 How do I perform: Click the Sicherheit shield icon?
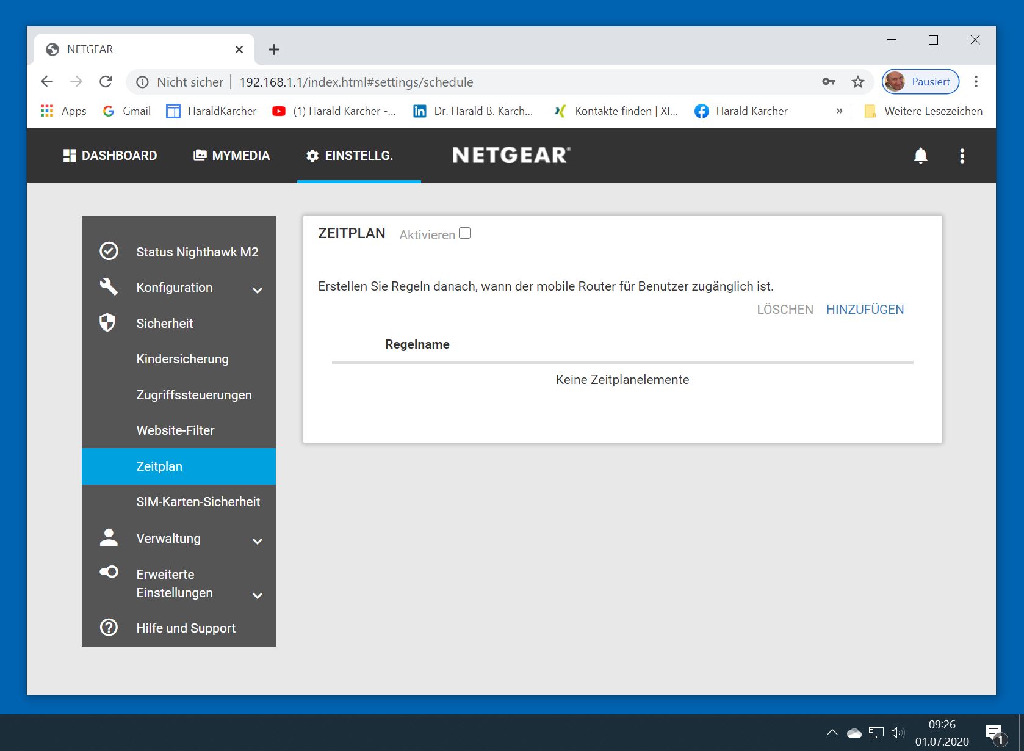[107, 323]
